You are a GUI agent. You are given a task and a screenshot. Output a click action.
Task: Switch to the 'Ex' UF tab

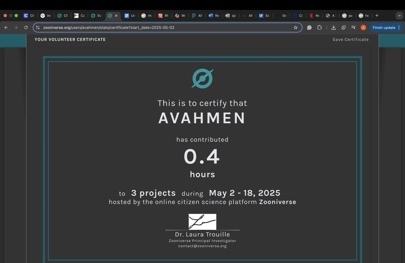pyautogui.click(x=264, y=15)
